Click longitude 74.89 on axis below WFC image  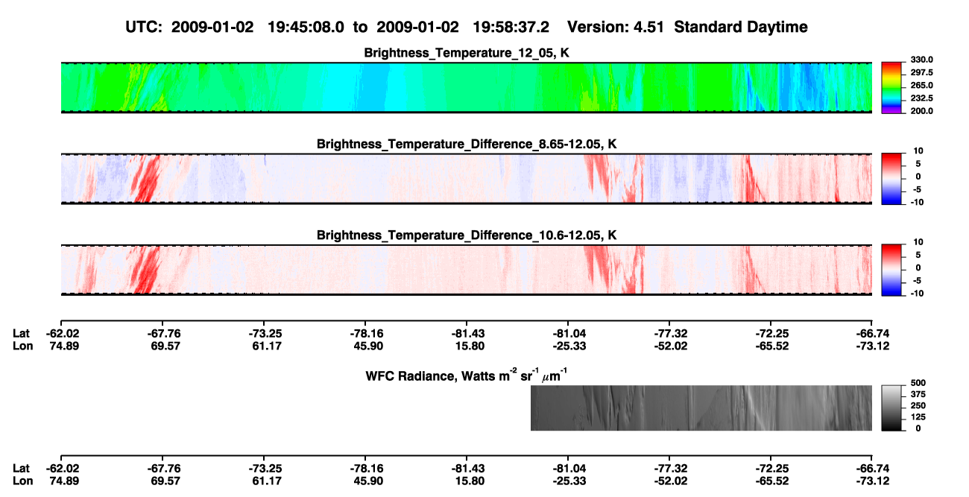(x=63, y=481)
